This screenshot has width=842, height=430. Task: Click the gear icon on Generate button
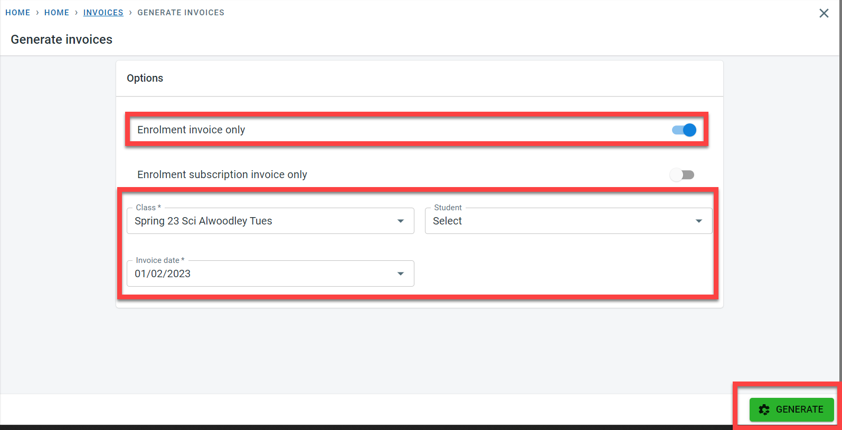tap(764, 409)
